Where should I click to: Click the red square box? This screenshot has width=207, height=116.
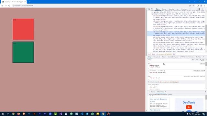click(x=23, y=29)
